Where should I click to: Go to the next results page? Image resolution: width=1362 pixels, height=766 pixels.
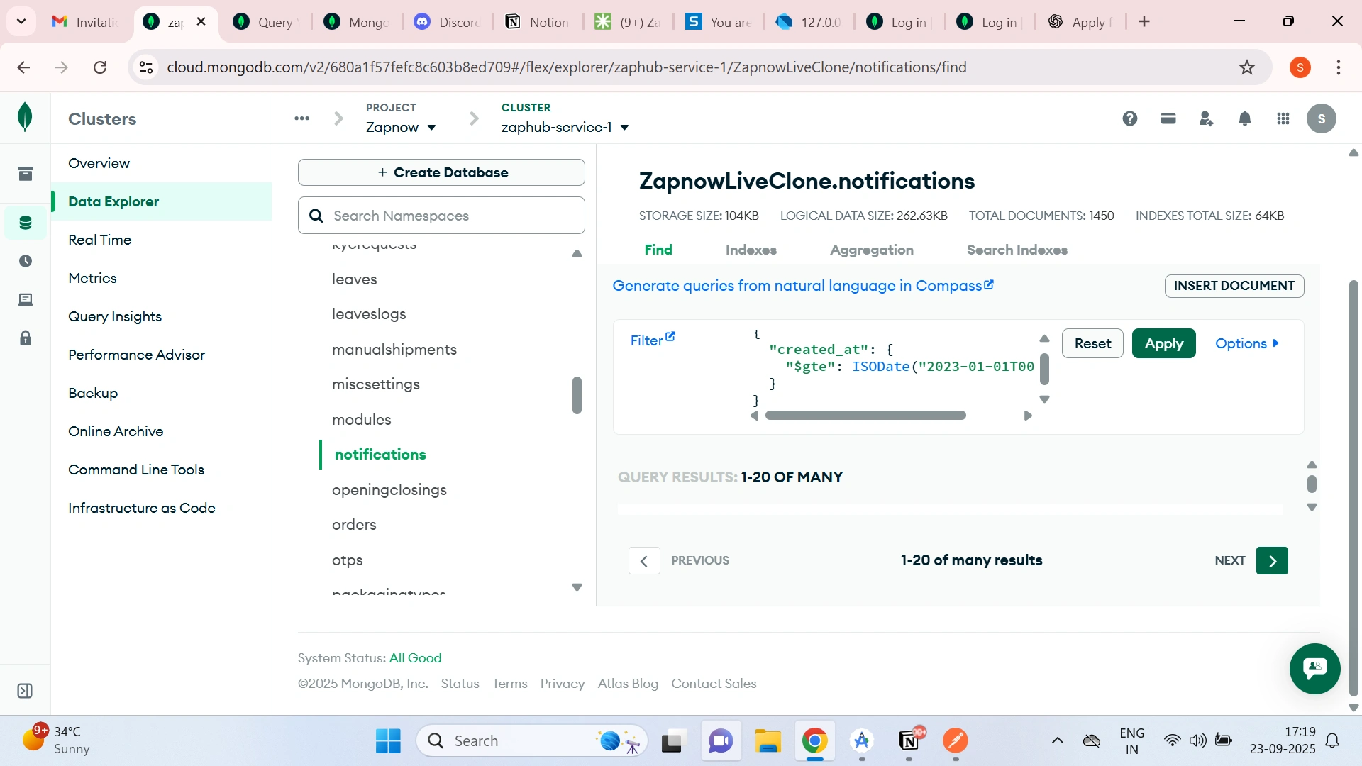1272,561
